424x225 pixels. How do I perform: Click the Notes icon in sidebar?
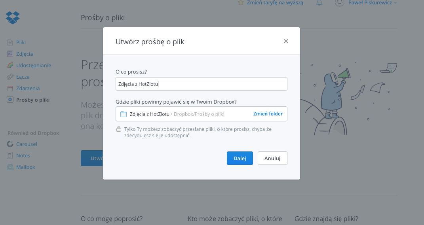(10, 155)
